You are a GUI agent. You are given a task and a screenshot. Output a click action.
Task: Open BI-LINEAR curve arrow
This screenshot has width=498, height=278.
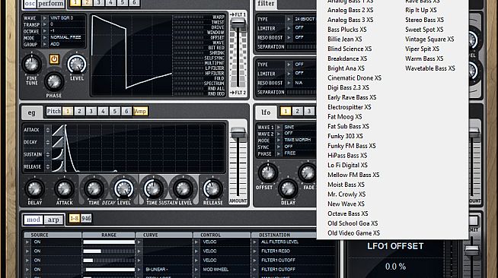tap(139, 270)
